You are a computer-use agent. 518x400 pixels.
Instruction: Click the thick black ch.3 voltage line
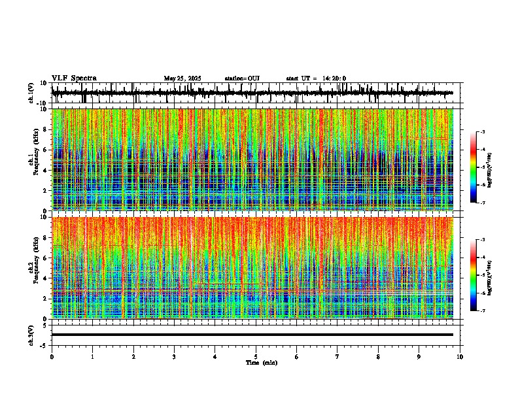[x=252, y=335]
